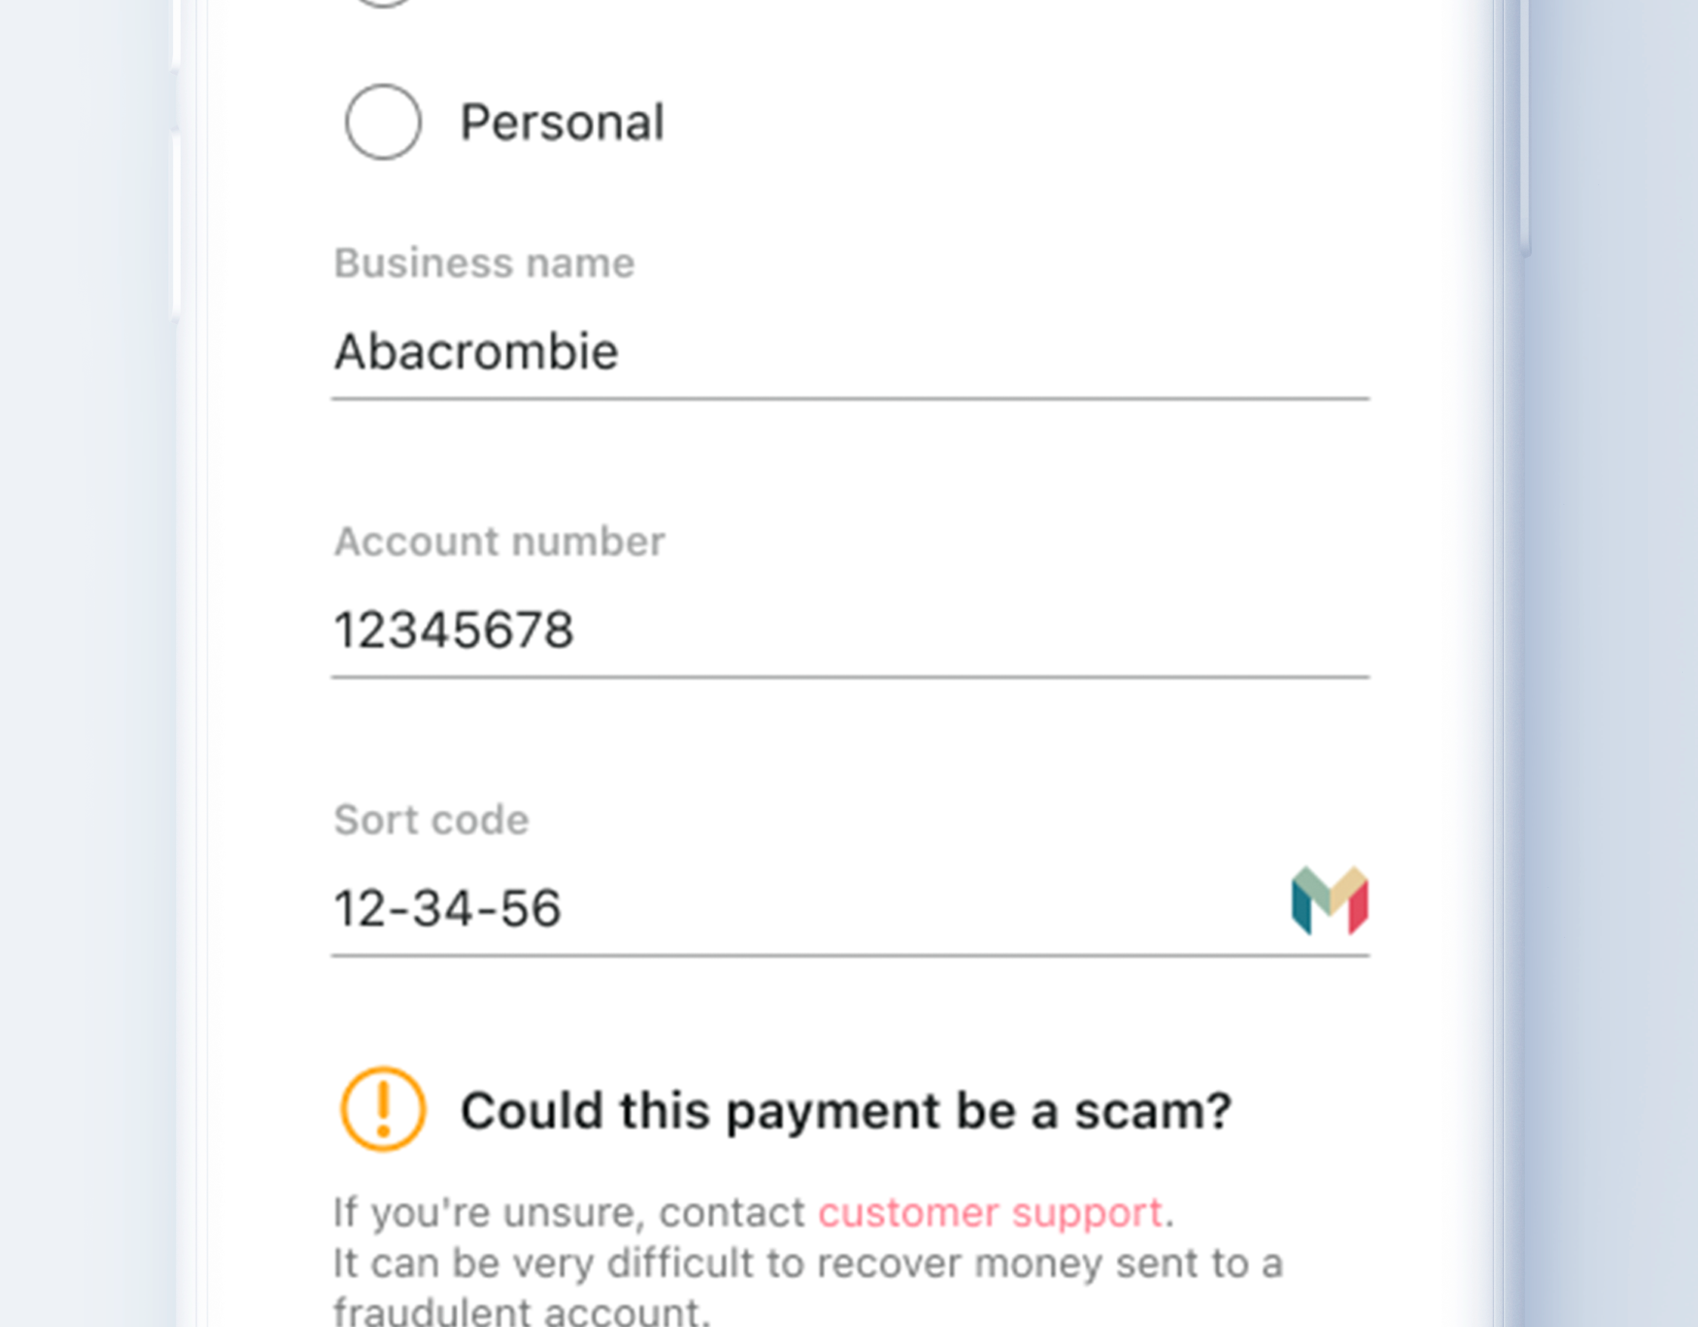Click the 'If you're unsure, contact' text
Viewport: 1698px width, 1327px height.
(569, 1212)
